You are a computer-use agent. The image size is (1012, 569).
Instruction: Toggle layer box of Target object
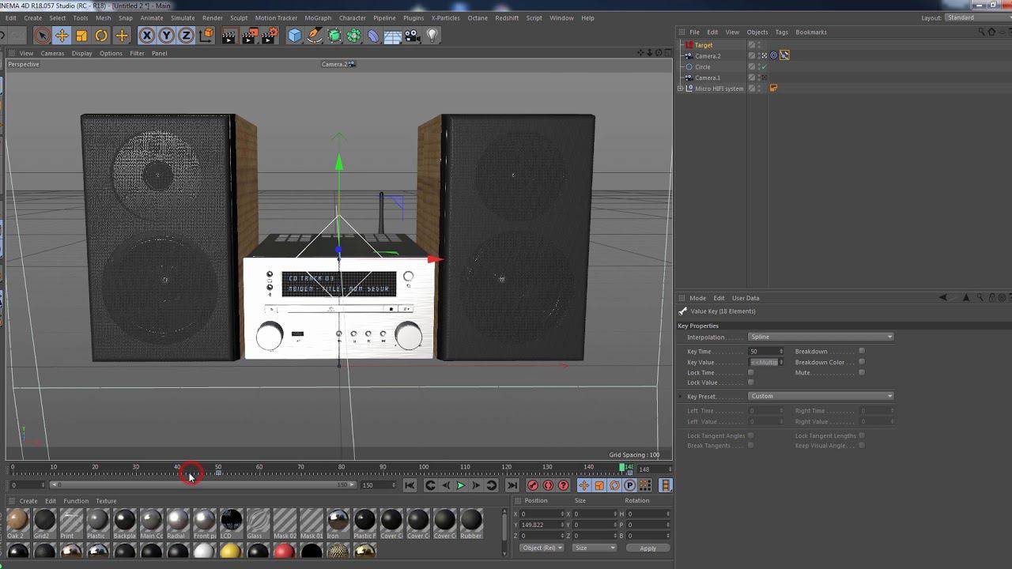click(x=752, y=45)
